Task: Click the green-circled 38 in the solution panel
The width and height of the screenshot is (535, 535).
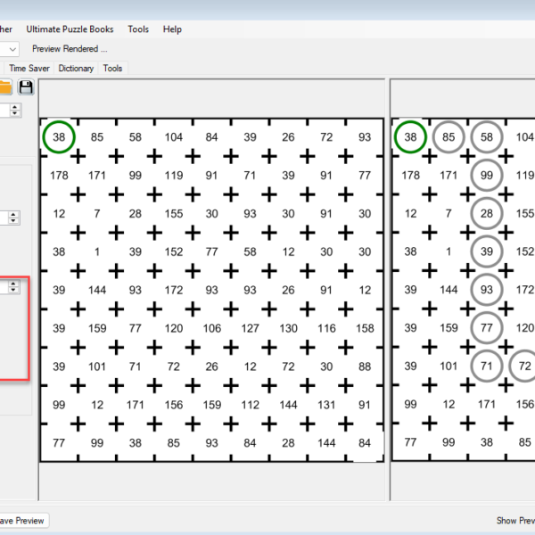Action: 410,137
